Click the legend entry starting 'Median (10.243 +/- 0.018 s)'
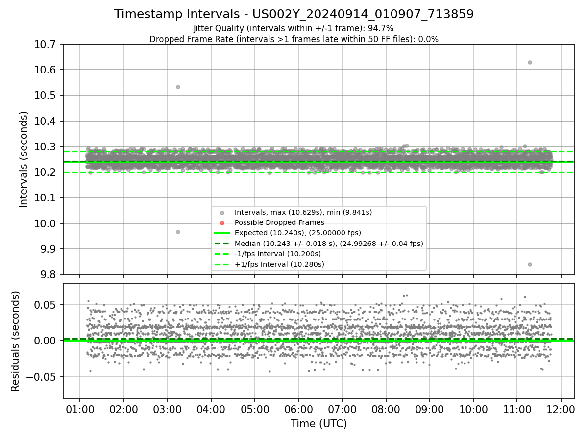 (x=329, y=243)
